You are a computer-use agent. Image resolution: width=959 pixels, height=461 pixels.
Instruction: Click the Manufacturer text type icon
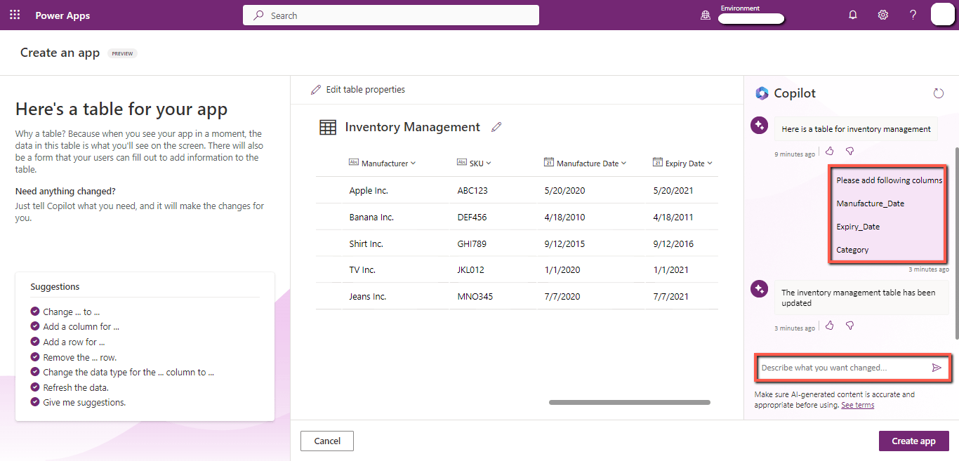click(x=354, y=163)
